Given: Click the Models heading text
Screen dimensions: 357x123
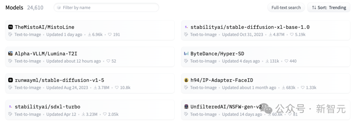Looking at the screenshot, I should pyautogui.click(x=14, y=8).
